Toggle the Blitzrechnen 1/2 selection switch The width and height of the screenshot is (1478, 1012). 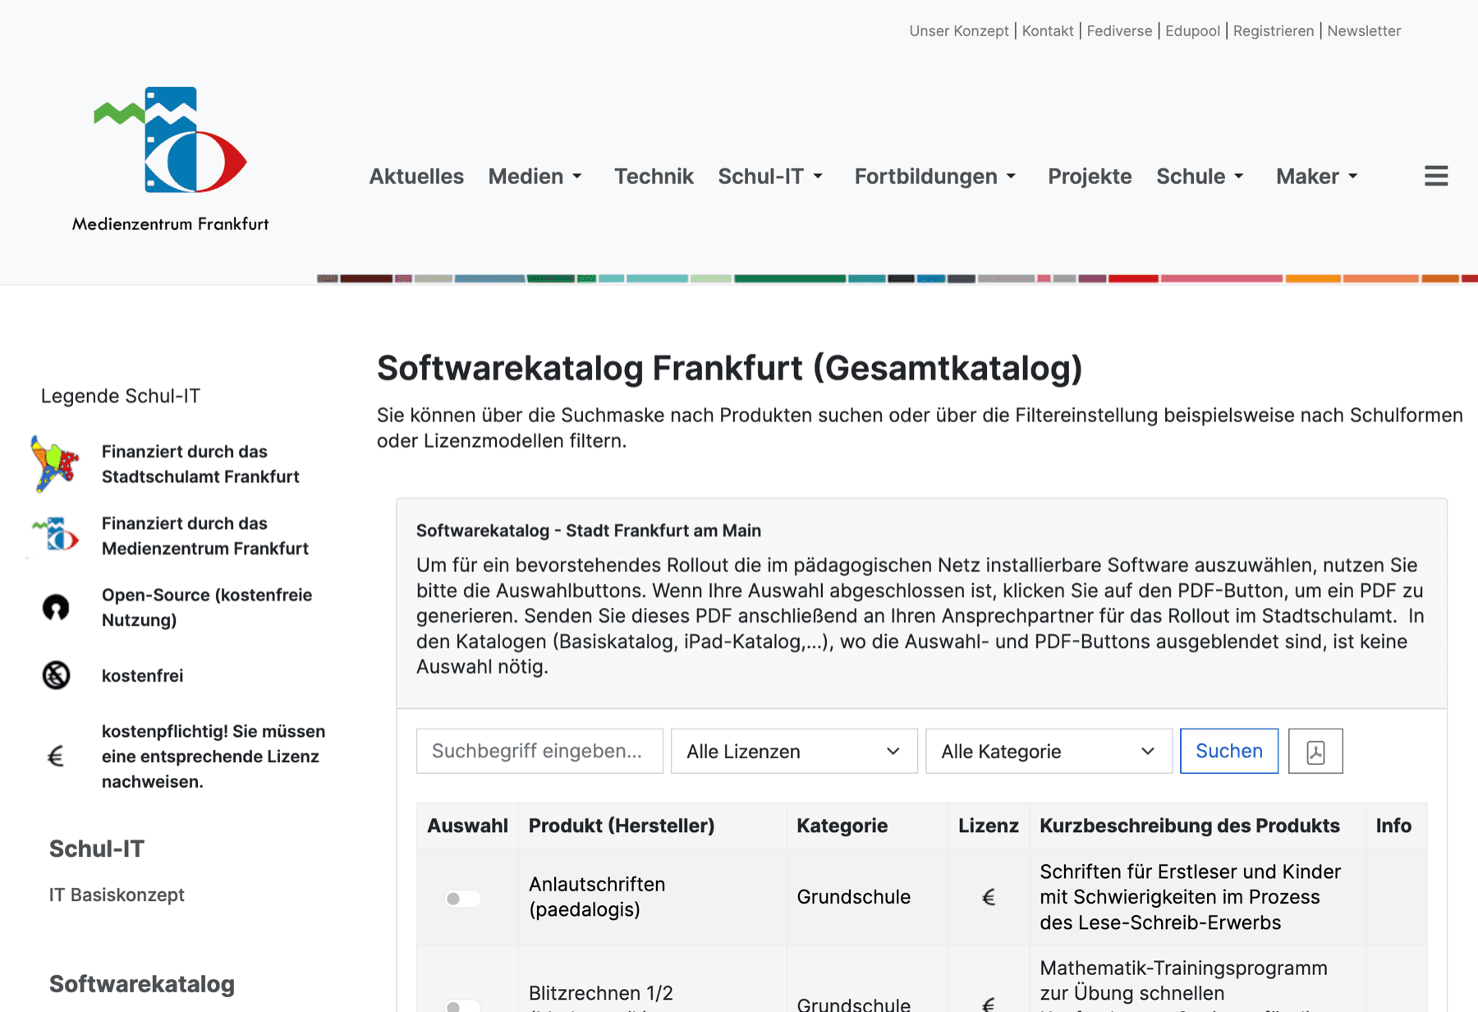click(462, 1005)
